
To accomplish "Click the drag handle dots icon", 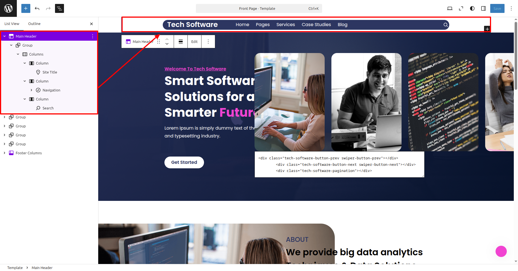I will pos(159,42).
